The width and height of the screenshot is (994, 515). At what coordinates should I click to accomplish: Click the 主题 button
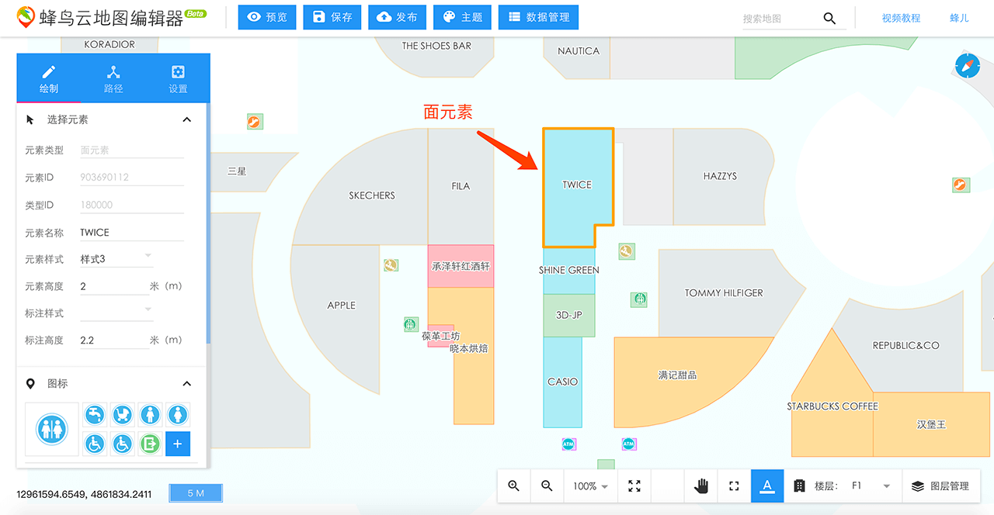463,17
